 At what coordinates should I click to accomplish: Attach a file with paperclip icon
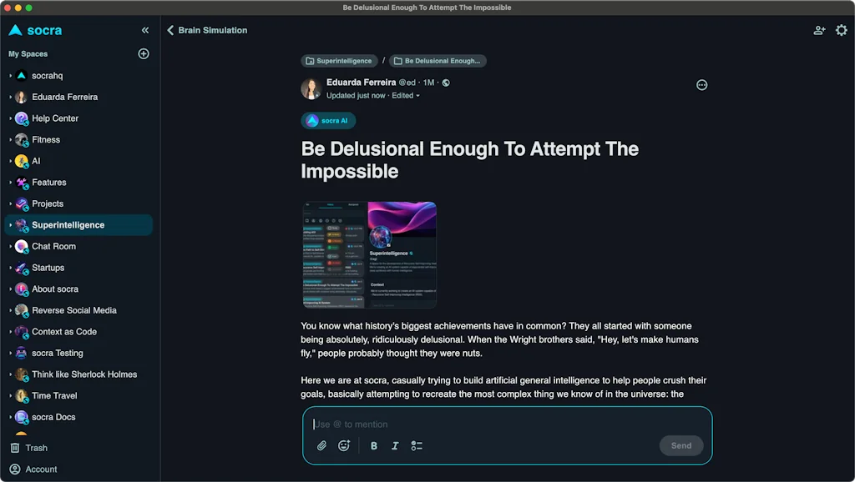click(x=321, y=446)
